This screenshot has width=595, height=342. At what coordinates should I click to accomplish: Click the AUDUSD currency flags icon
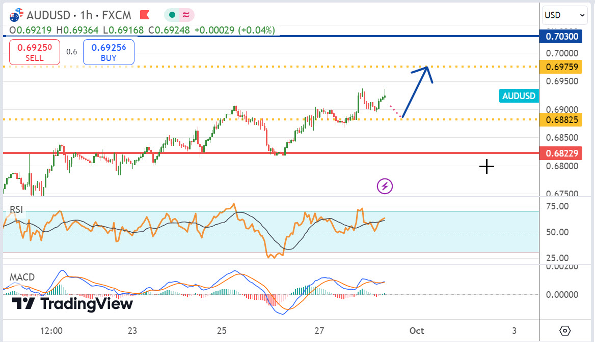pos(16,14)
